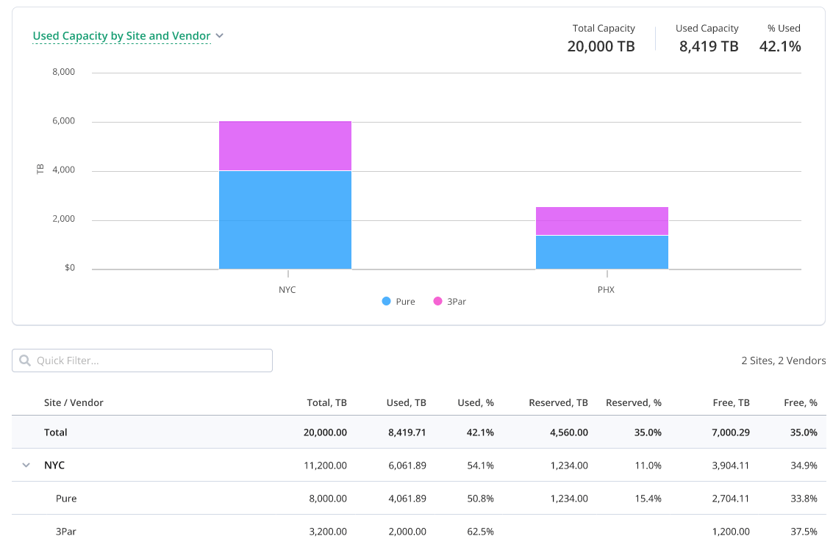The height and width of the screenshot is (547, 833).
Task: Click the NYC site row label
Action: tap(54, 466)
